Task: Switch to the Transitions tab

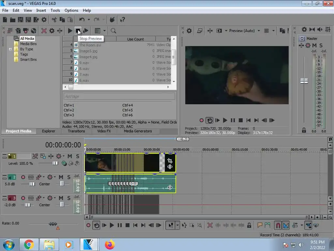Action: [x=76, y=131]
